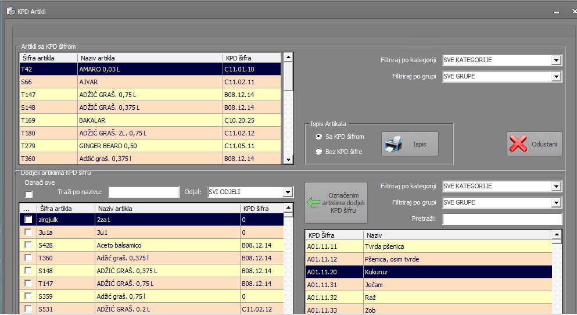Click the KPD Artikli window title icon
The height and width of the screenshot is (315, 577).
[x=10, y=11]
